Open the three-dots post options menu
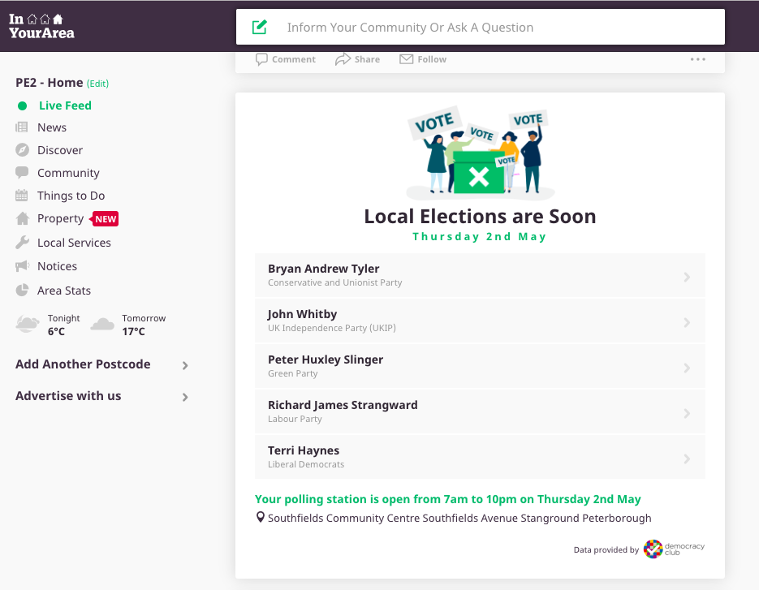 [x=697, y=59]
